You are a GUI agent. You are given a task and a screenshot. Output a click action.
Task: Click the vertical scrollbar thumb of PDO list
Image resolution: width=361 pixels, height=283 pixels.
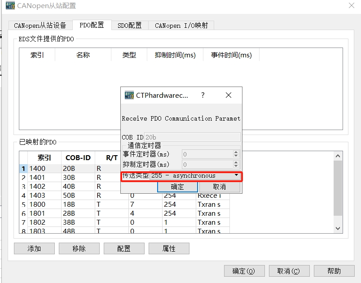tap(338, 188)
